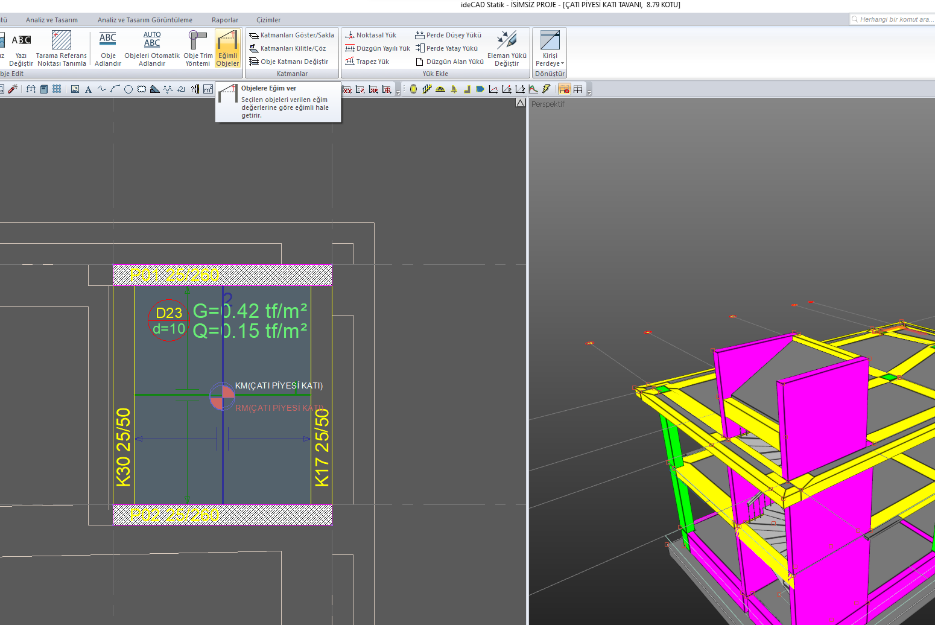Add a Perde Düşey Yükü

(x=448, y=35)
